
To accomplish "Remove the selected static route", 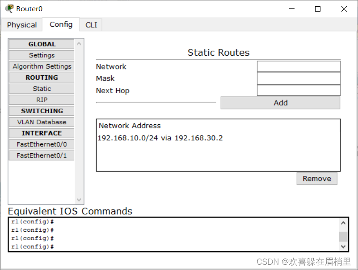I will 316,179.
